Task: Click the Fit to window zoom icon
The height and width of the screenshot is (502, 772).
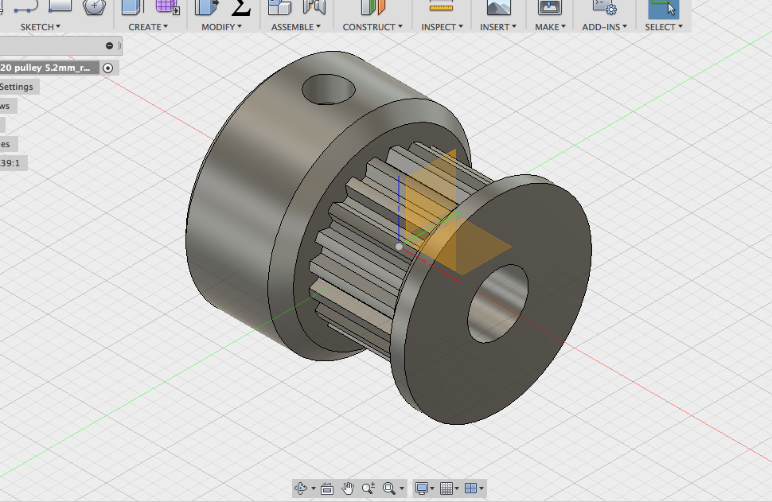Action: click(389, 488)
